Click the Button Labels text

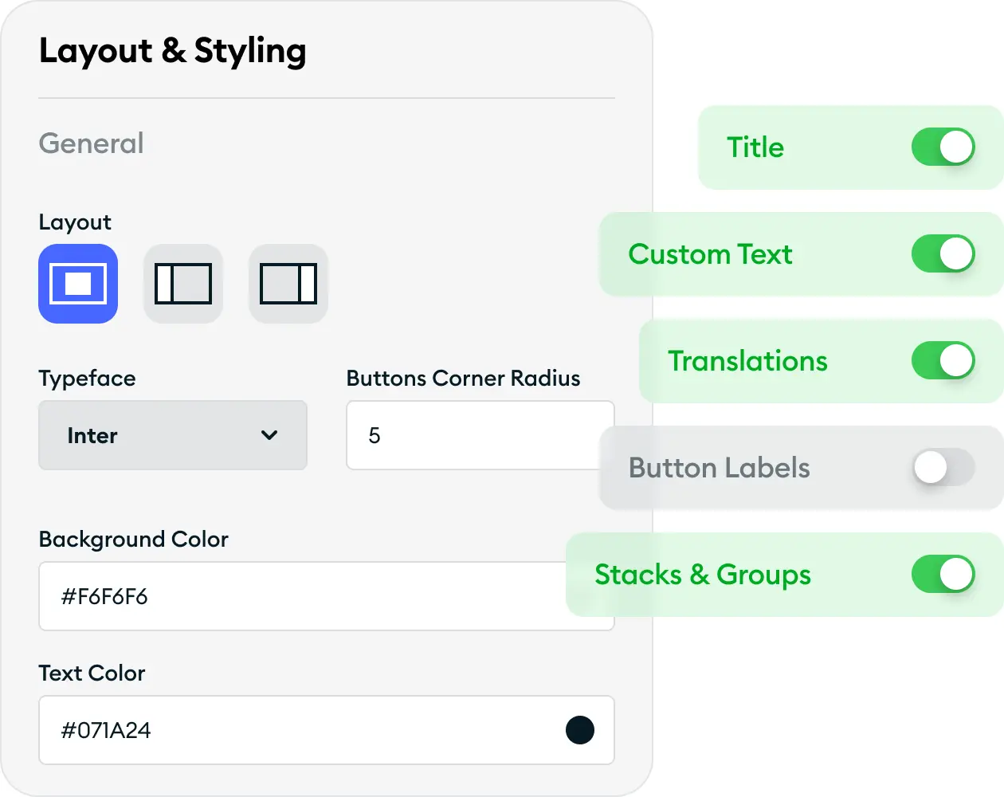pyautogui.click(x=719, y=468)
